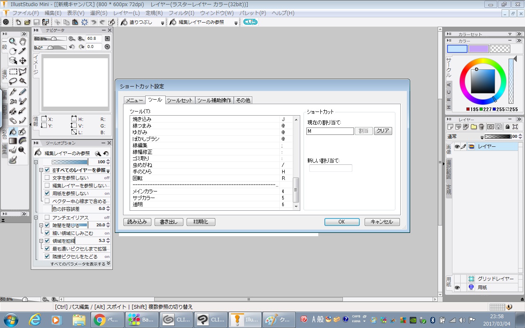The height and width of the screenshot is (328, 525).
Task: Click zoom-in magnifier in Navigator panel
Action: pos(80,39)
